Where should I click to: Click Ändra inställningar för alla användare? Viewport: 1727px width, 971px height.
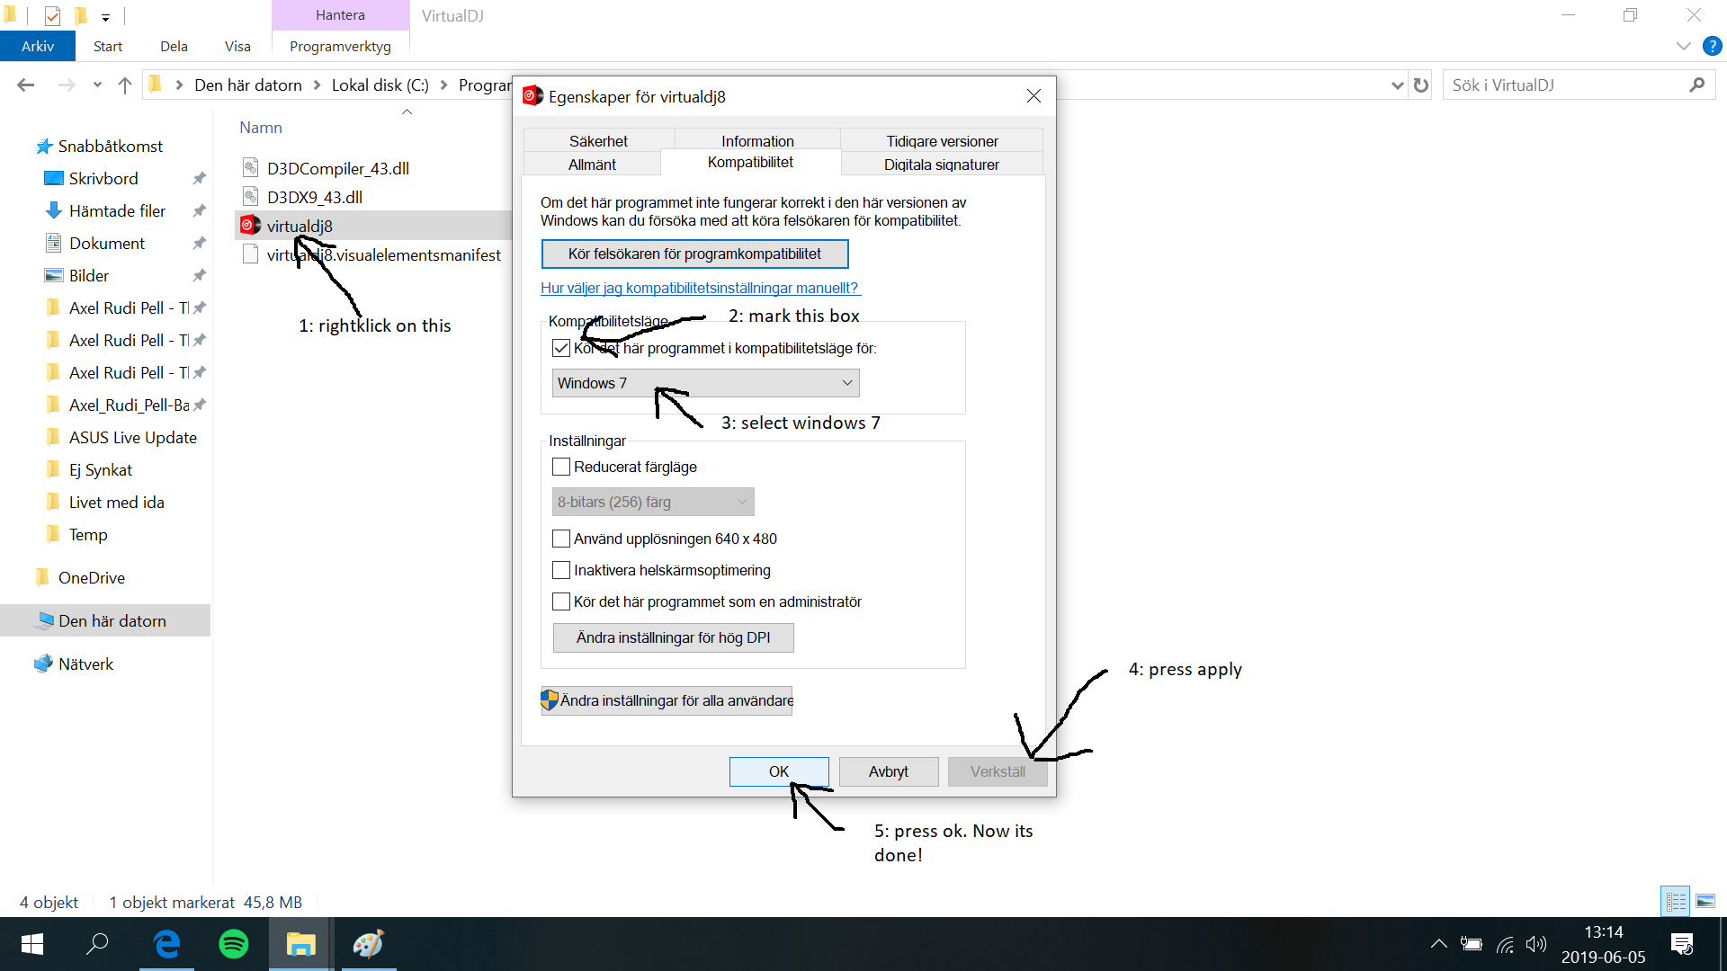[x=667, y=700]
